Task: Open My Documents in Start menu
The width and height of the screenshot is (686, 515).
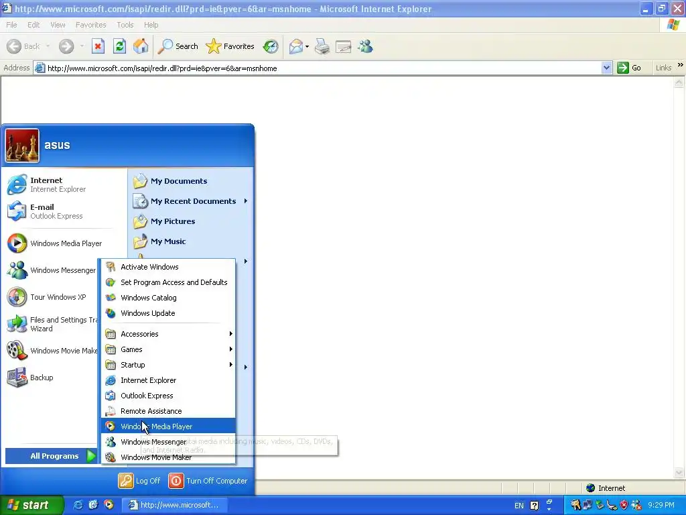Action: click(x=191, y=181)
